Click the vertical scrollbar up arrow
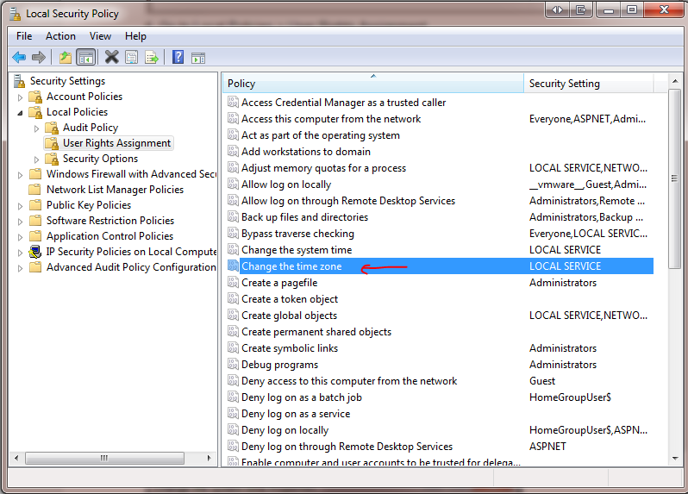The image size is (688, 494). coord(674,81)
